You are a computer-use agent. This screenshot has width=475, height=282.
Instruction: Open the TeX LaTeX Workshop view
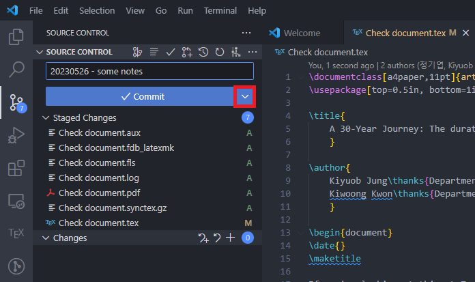pos(16,234)
